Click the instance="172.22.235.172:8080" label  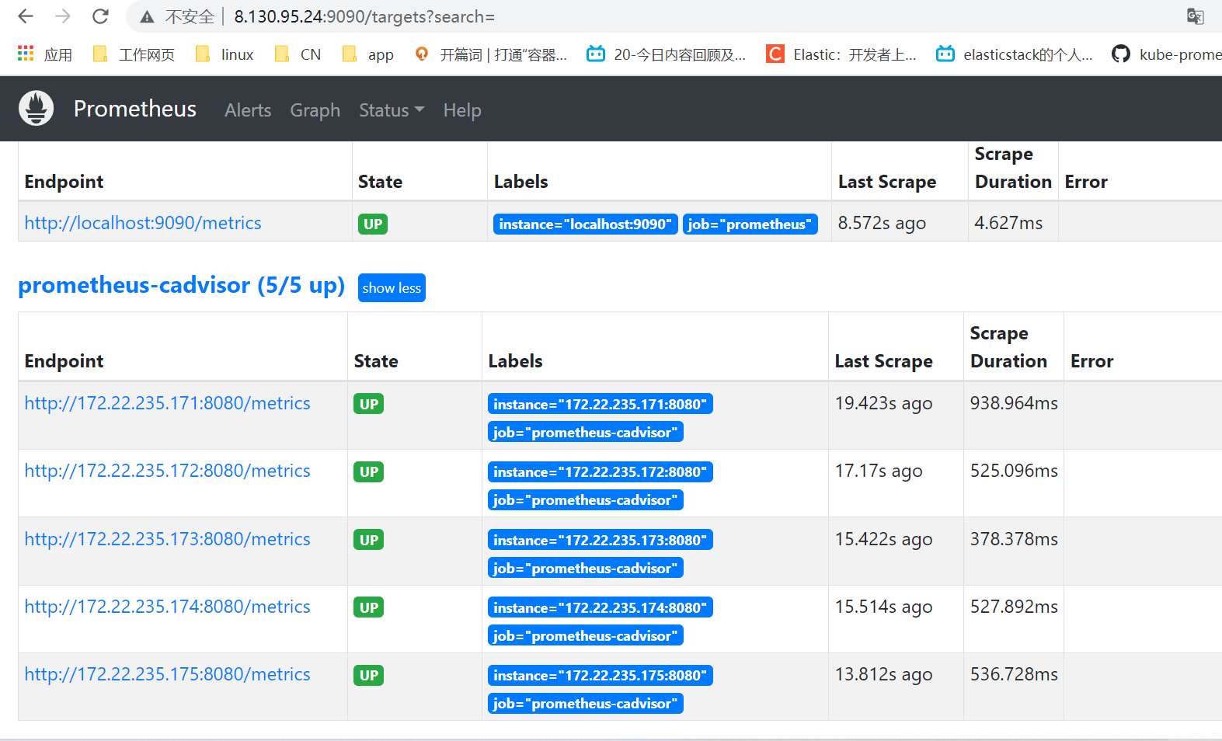(601, 471)
